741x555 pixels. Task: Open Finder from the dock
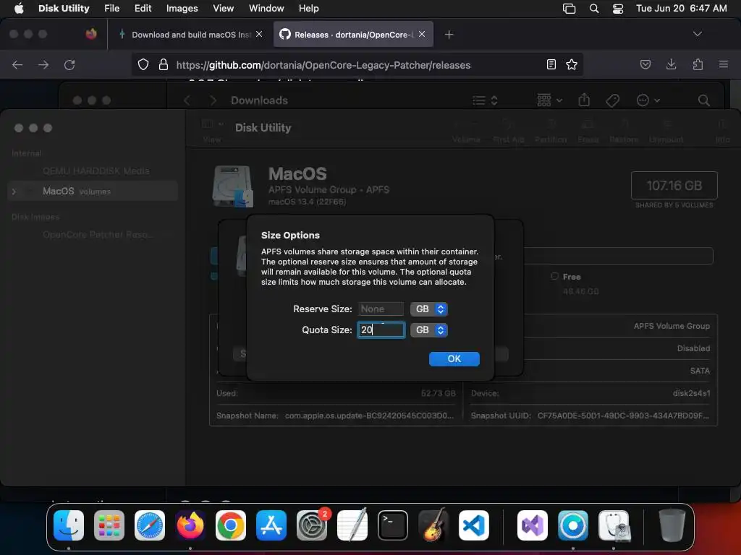point(69,525)
